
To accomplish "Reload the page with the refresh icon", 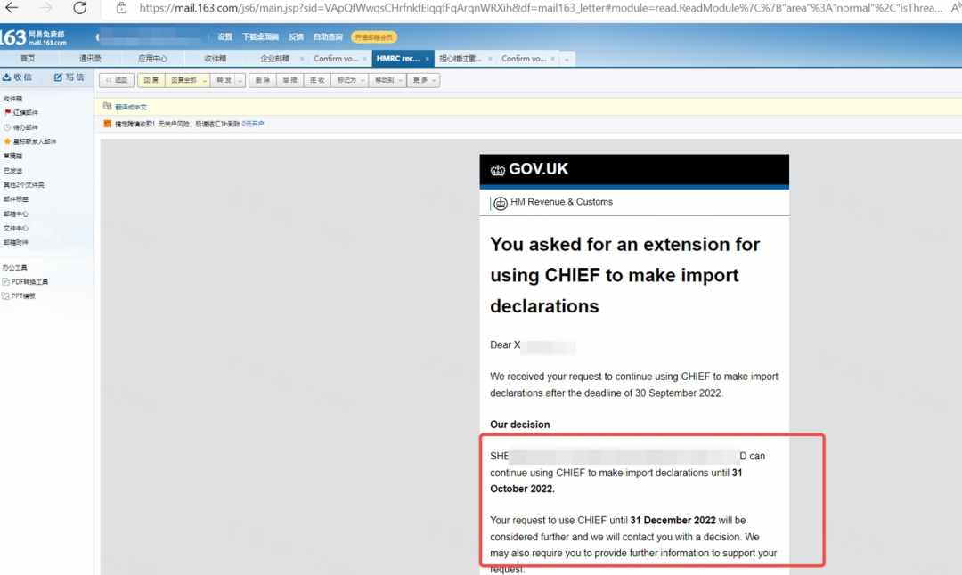I will click(x=80, y=8).
